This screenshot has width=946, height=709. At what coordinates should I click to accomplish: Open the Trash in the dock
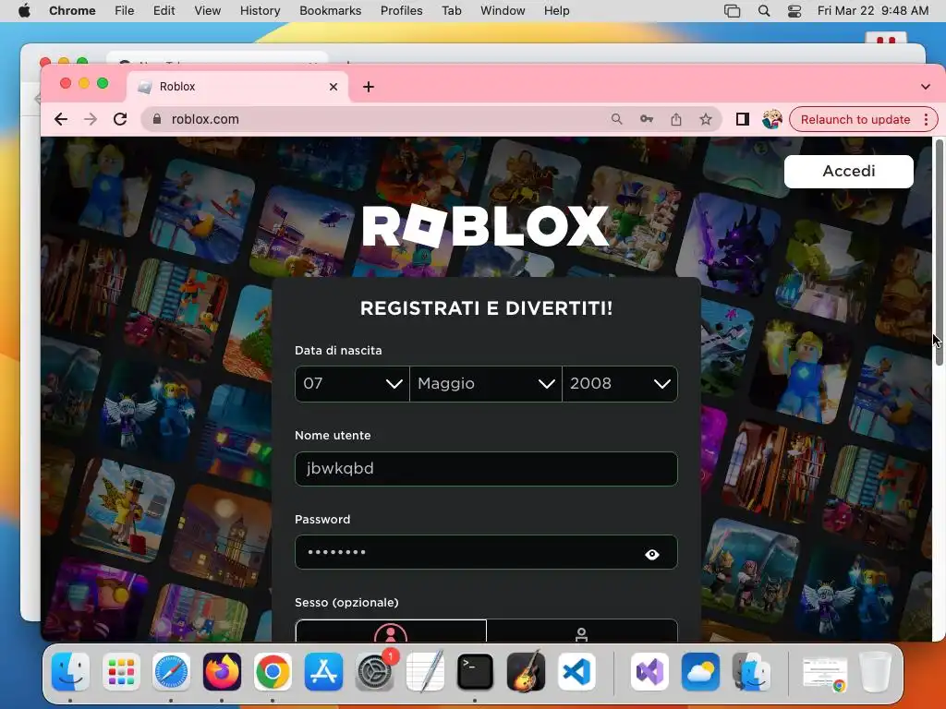(875, 672)
